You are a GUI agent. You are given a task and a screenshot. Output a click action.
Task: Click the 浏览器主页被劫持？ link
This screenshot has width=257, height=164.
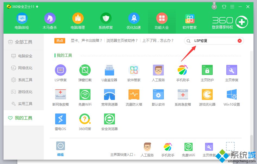122,40
